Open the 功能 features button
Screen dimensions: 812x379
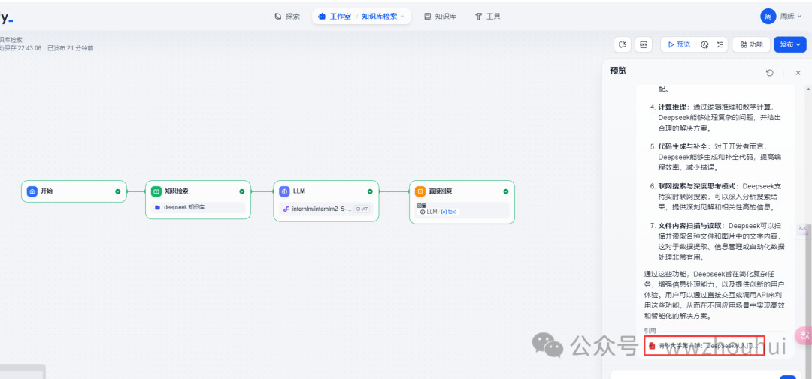coord(750,44)
